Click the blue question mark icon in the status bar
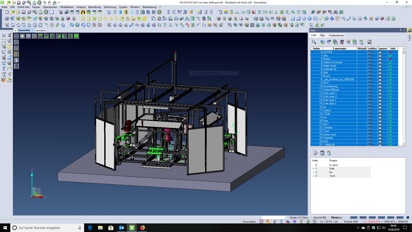Viewport: 412px width, 232px height. coord(281,221)
